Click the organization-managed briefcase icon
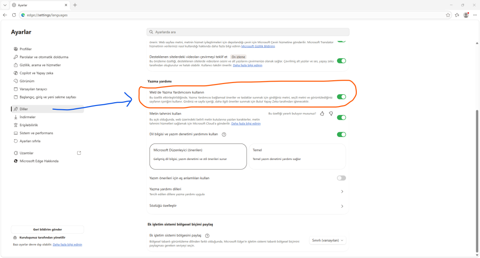This screenshot has height=258, width=480. click(15, 237)
